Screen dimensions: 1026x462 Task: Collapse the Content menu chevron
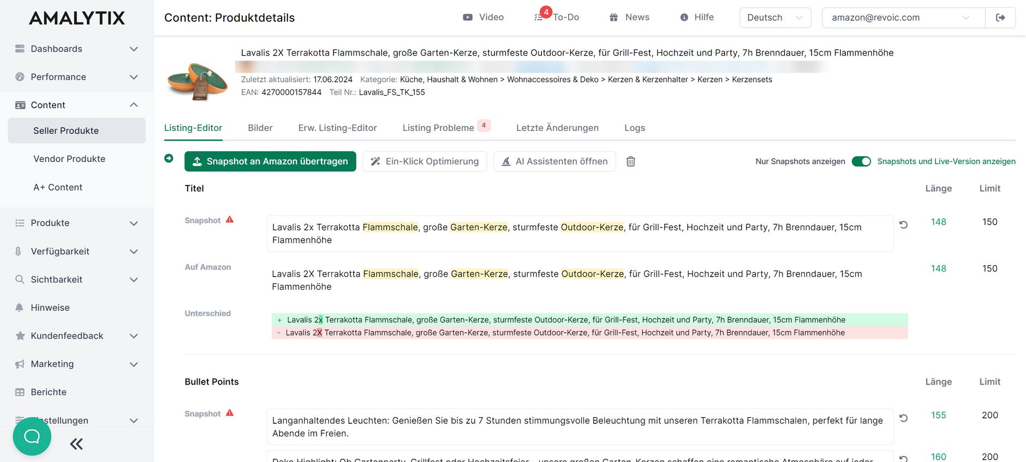point(134,105)
